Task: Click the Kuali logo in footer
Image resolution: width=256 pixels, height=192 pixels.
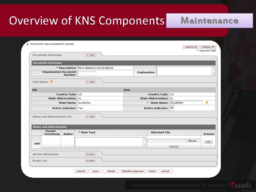Action: tap(242, 185)
